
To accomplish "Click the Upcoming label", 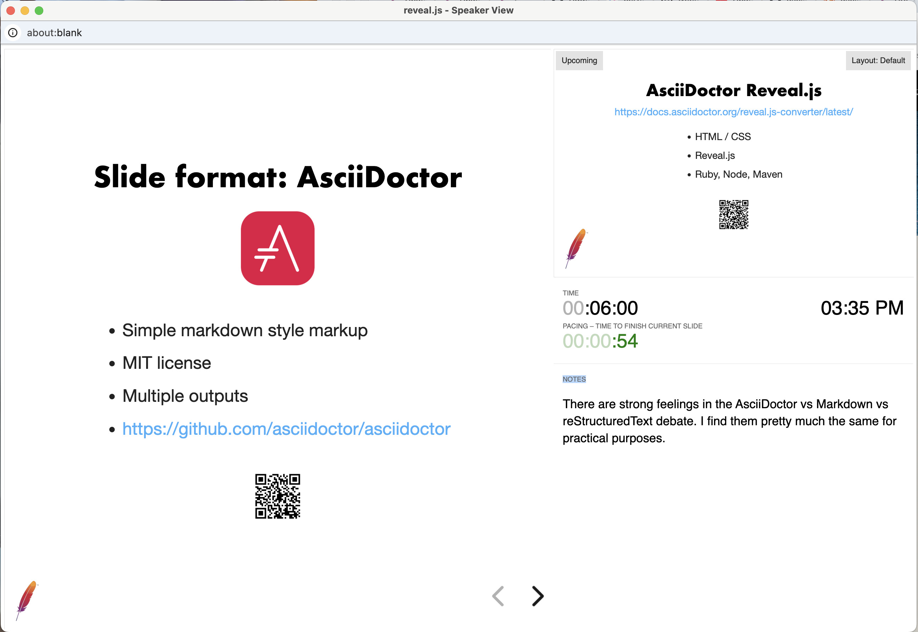I will pos(579,61).
